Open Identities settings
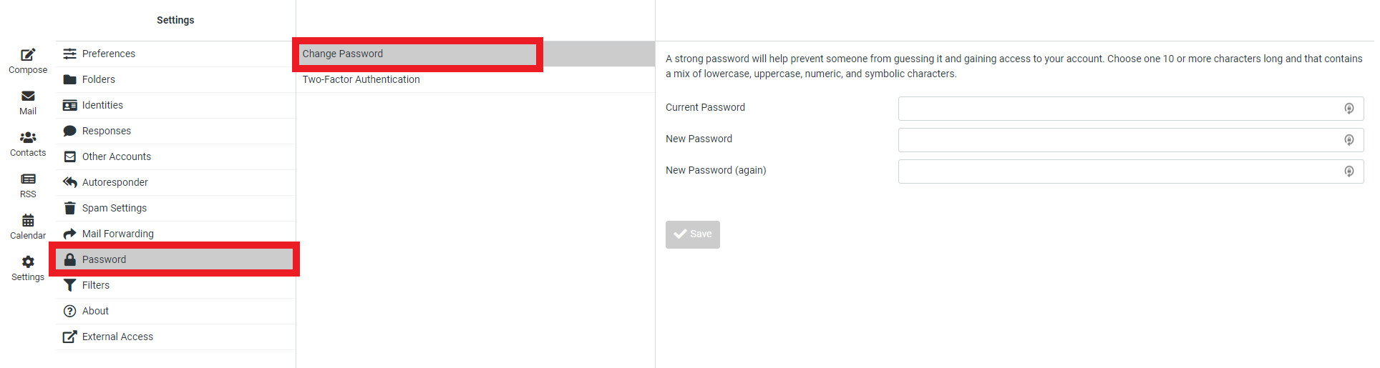 [x=175, y=105]
